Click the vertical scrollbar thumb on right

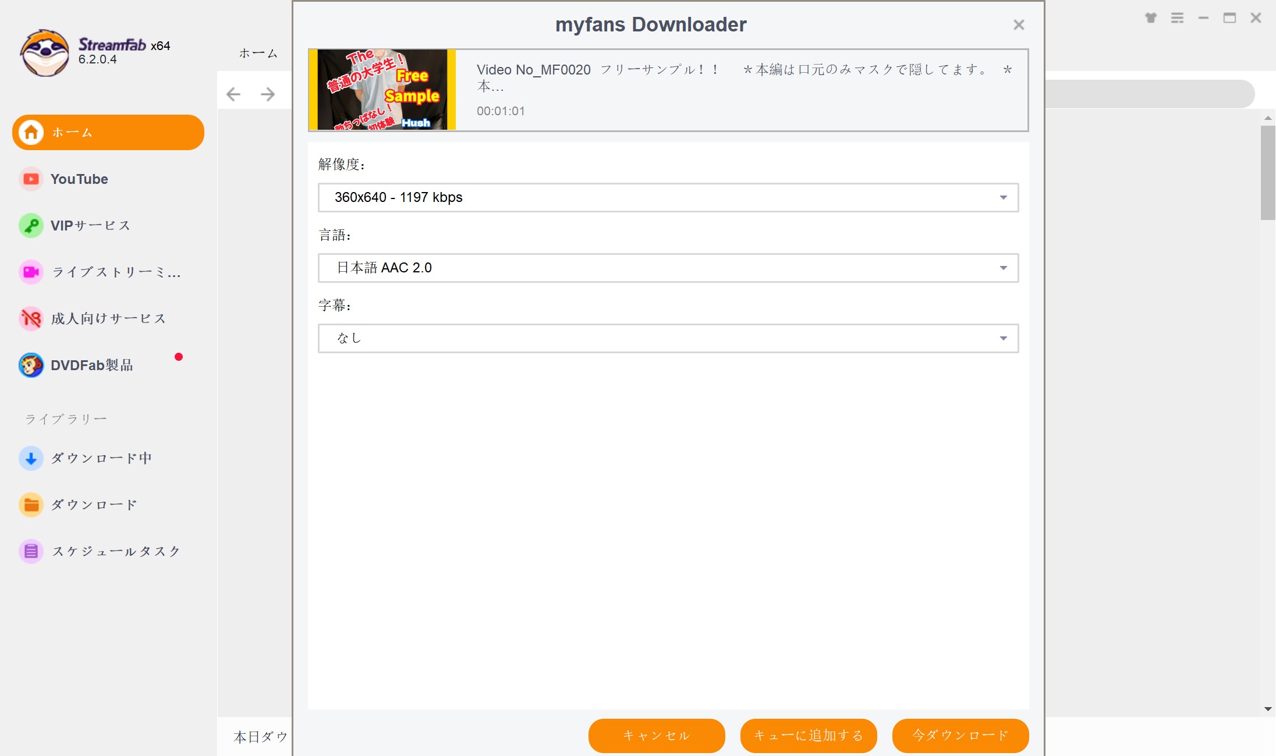tap(1268, 173)
